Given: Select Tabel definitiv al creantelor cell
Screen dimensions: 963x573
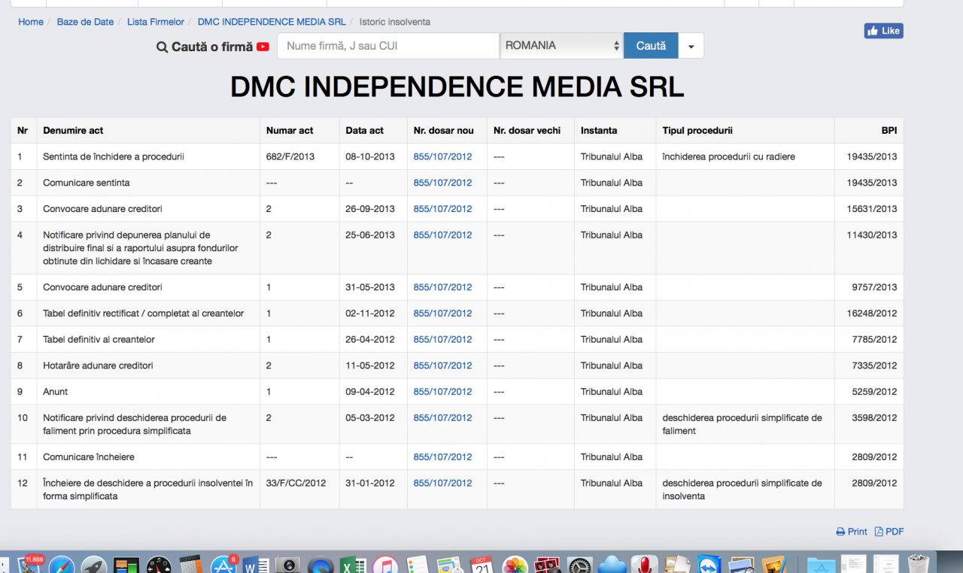Looking at the screenshot, I should pyautogui.click(x=99, y=340).
